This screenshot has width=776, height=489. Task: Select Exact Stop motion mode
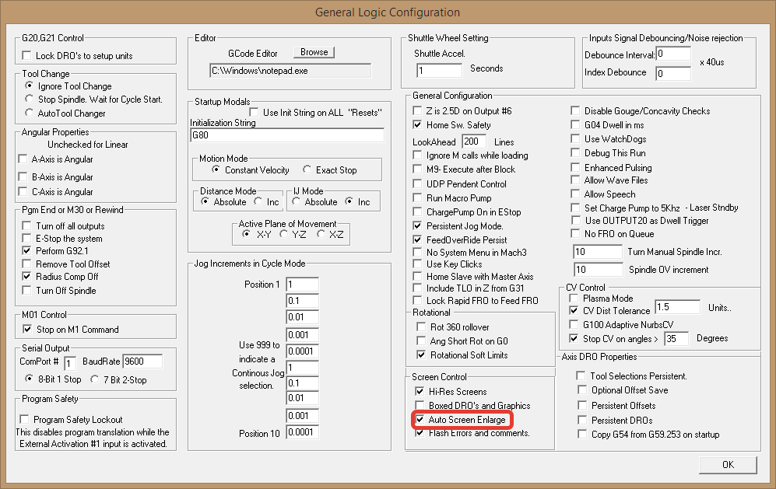307,169
